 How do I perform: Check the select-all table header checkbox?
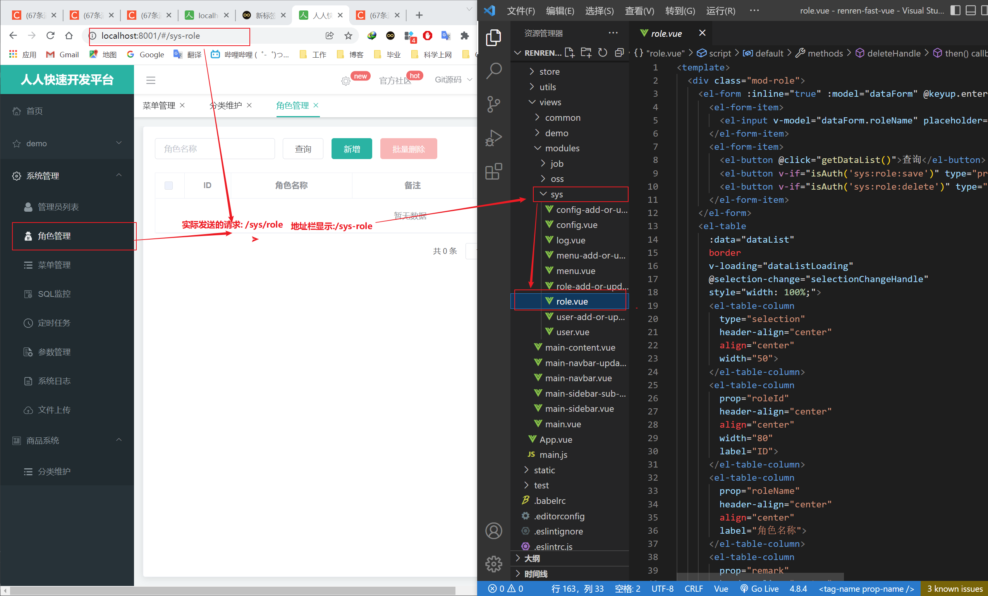click(169, 185)
